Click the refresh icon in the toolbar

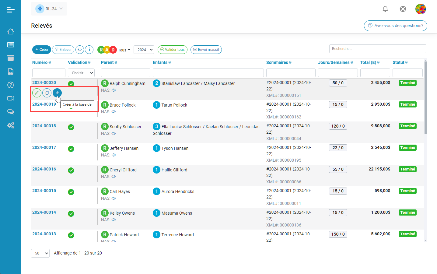coord(80,50)
